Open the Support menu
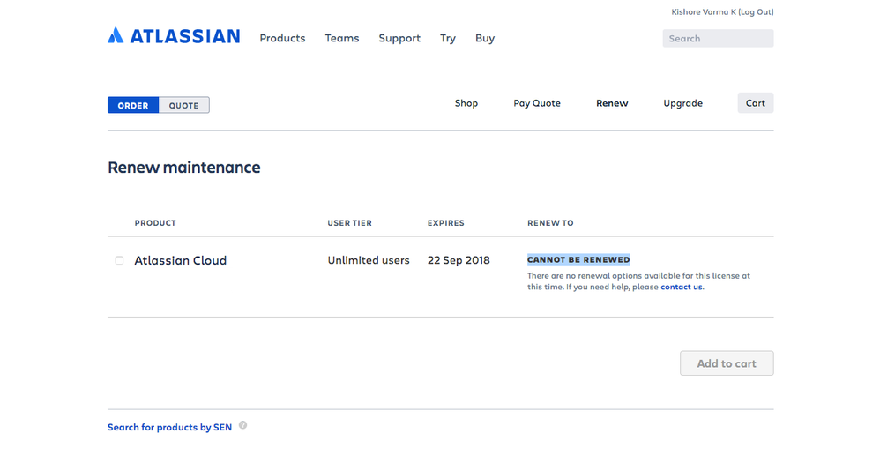Viewport: 880px width, 464px height. [399, 38]
